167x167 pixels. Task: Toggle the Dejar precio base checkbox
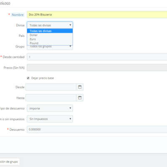[x=28, y=78]
